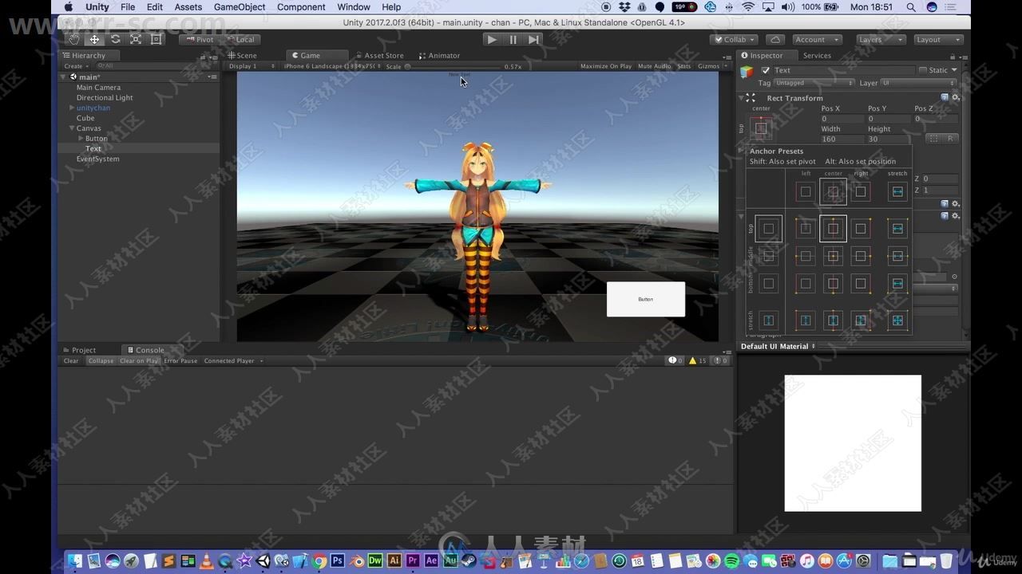Choose top horizontal stretch anchor preset
Image resolution: width=1022 pixels, height=574 pixels.
(x=897, y=229)
